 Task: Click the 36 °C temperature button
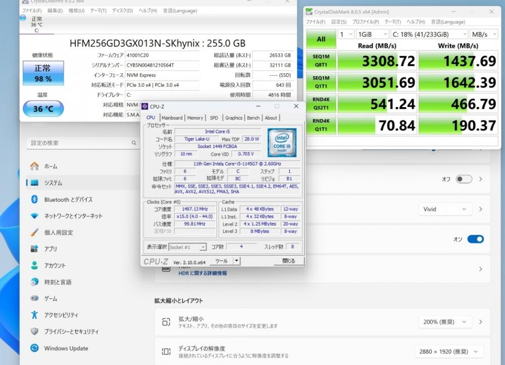[x=43, y=109]
